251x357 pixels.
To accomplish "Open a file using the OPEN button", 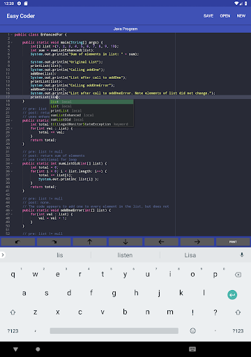I will [225, 16].
